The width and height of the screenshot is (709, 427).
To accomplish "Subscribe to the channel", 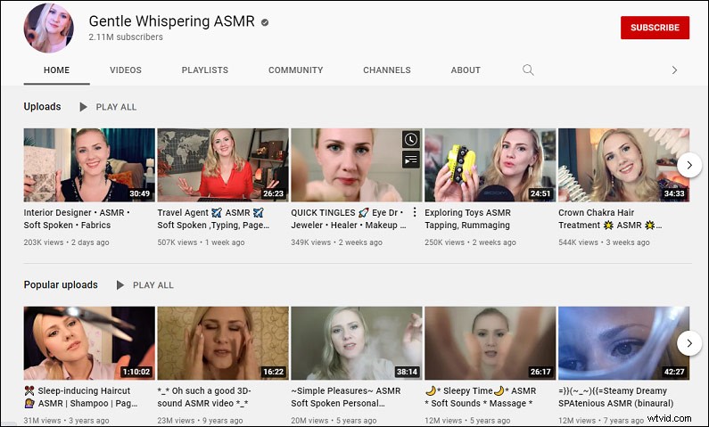I will 655,28.
